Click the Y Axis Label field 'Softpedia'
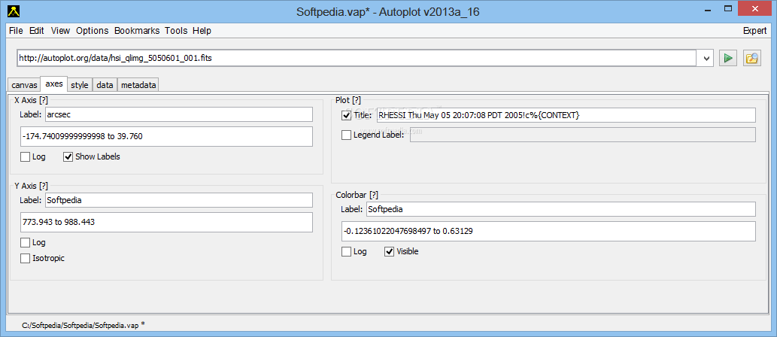This screenshot has height=337, width=777. (179, 200)
